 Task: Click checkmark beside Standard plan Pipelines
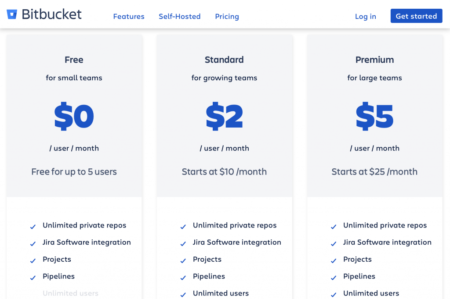click(183, 278)
